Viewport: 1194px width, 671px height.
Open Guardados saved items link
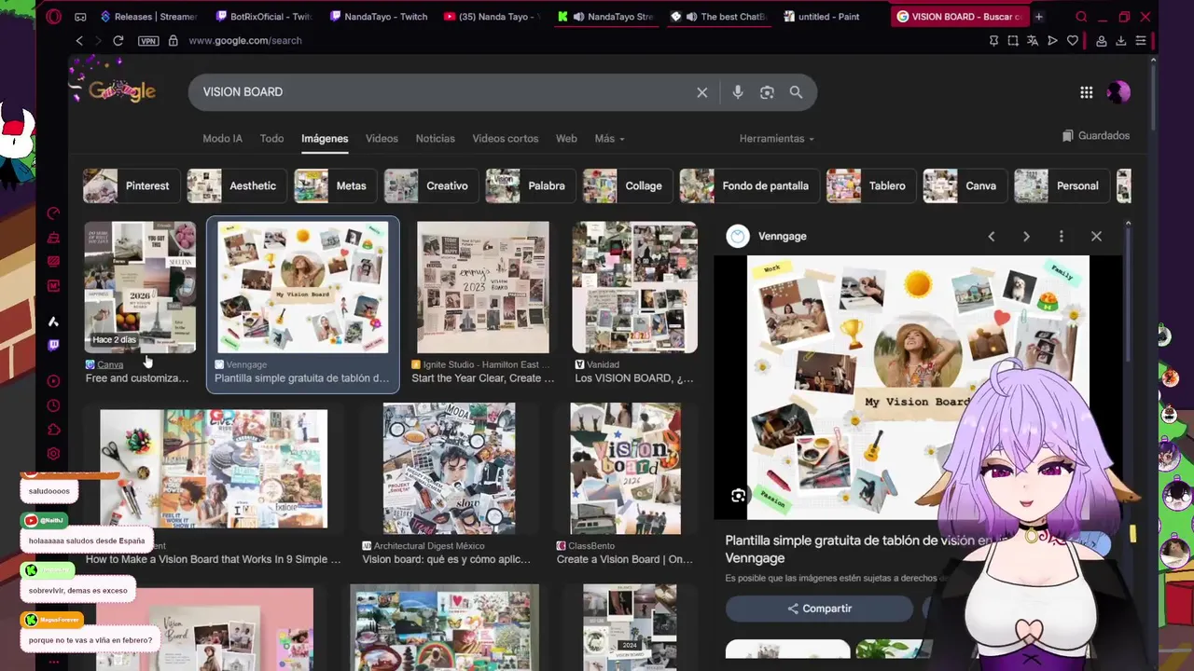pos(1096,136)
